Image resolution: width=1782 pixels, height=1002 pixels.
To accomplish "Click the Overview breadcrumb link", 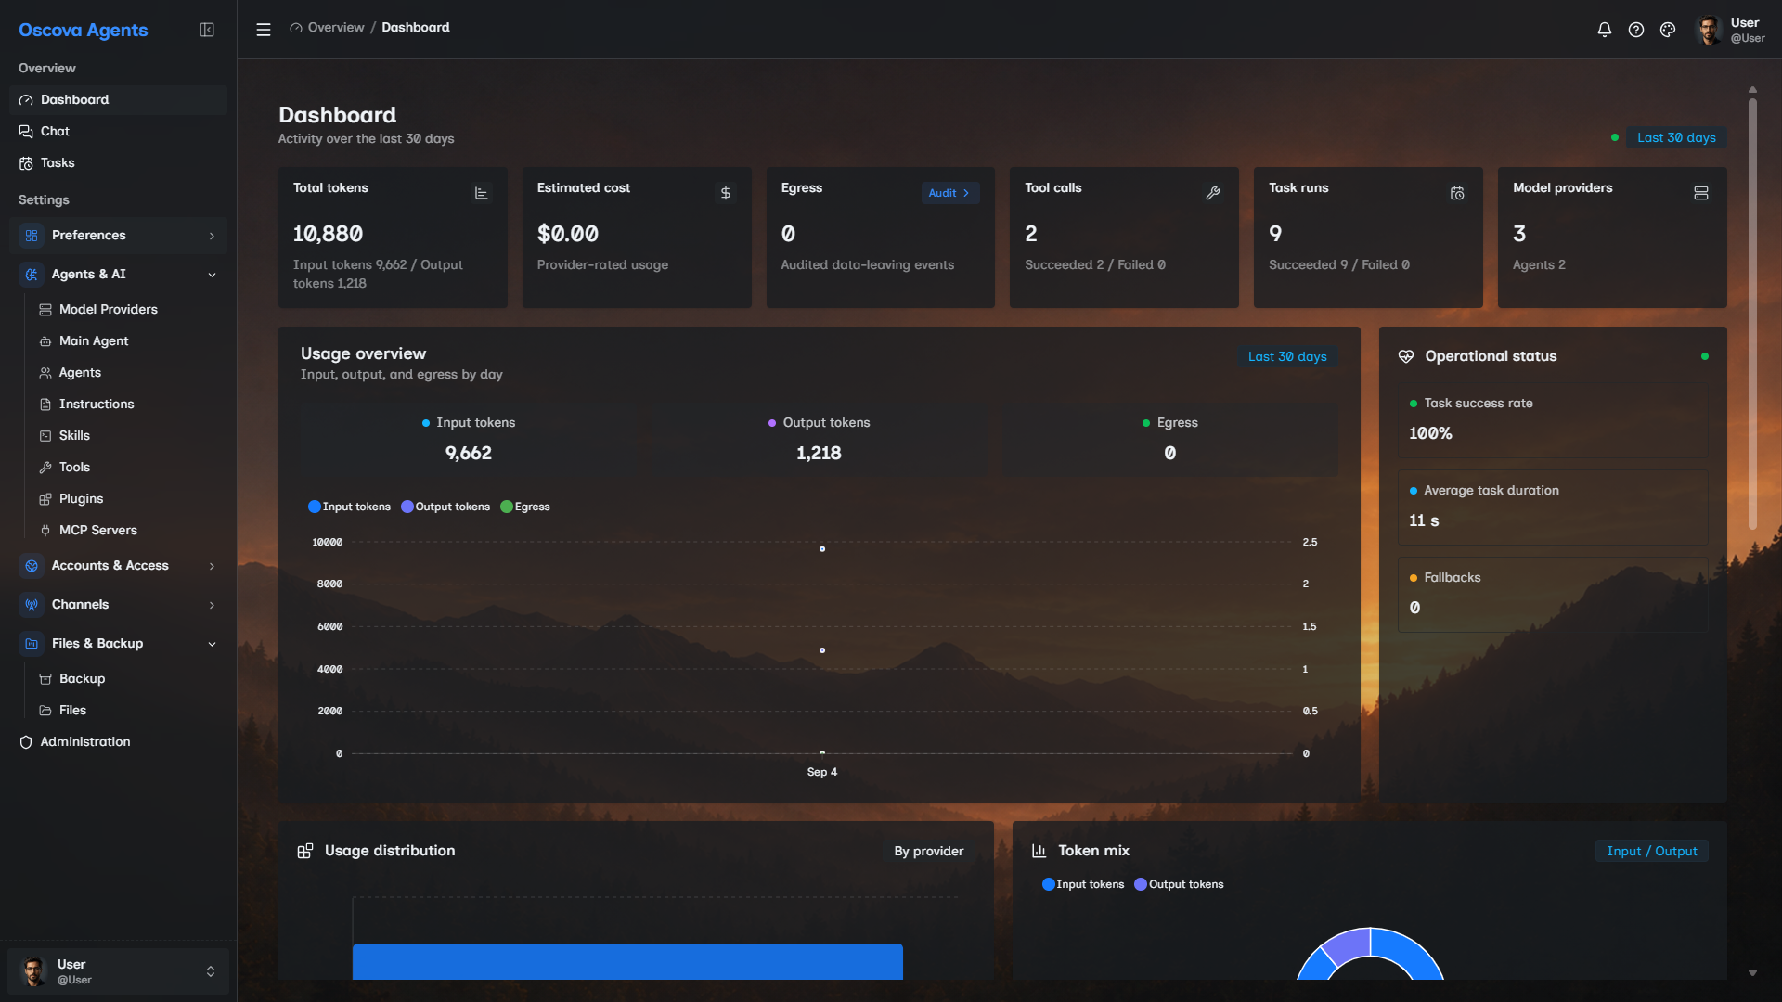I will (x=336, y=28).
